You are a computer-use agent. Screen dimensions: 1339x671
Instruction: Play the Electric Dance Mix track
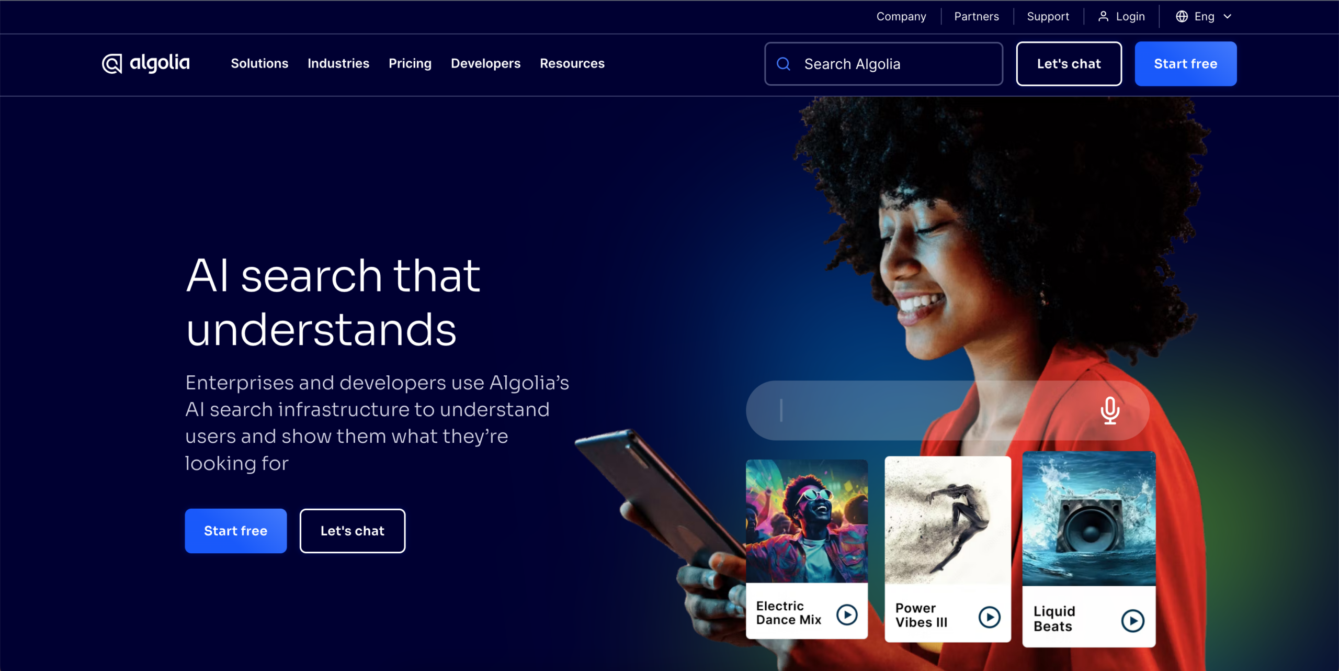847,614
